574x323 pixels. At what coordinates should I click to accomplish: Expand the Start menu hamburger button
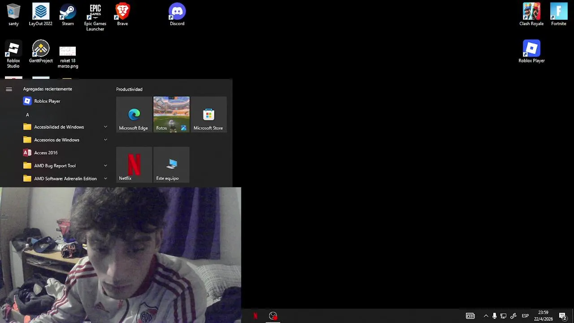click(x=9, y=89)
